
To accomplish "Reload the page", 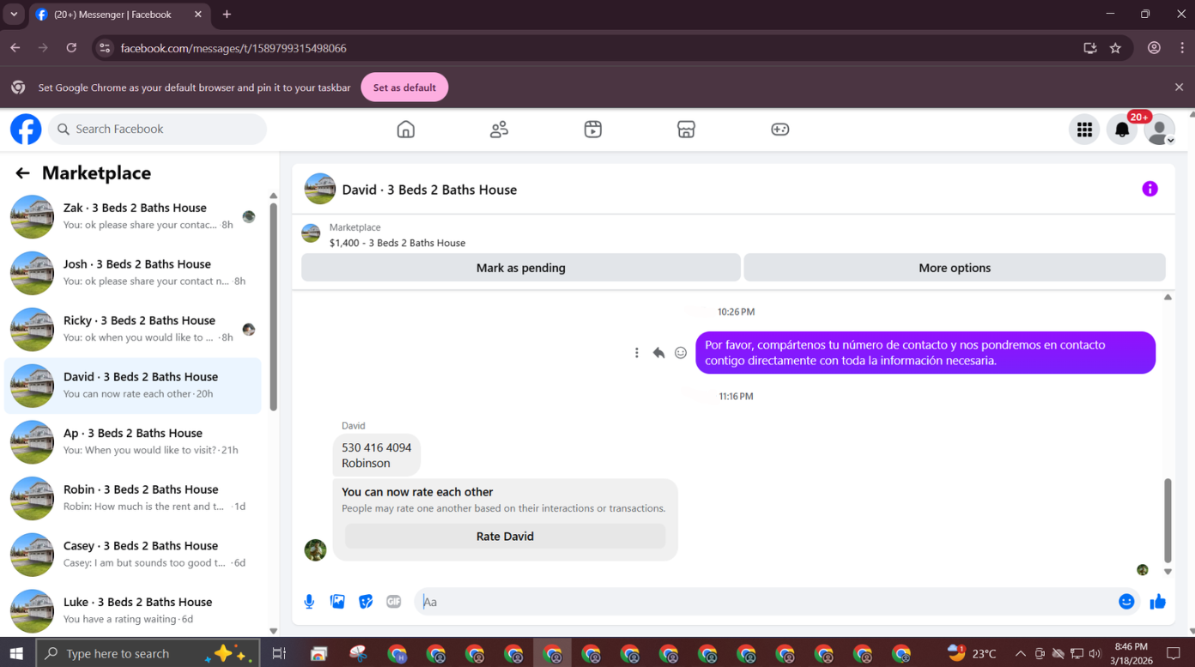I will 71,48.
